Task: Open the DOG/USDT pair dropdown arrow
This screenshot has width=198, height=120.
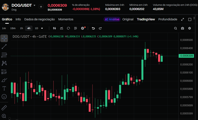Action: coord(34,6)
